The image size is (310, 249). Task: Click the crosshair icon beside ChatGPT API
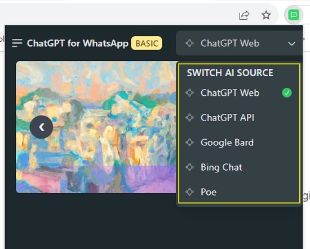coord(189,118)
